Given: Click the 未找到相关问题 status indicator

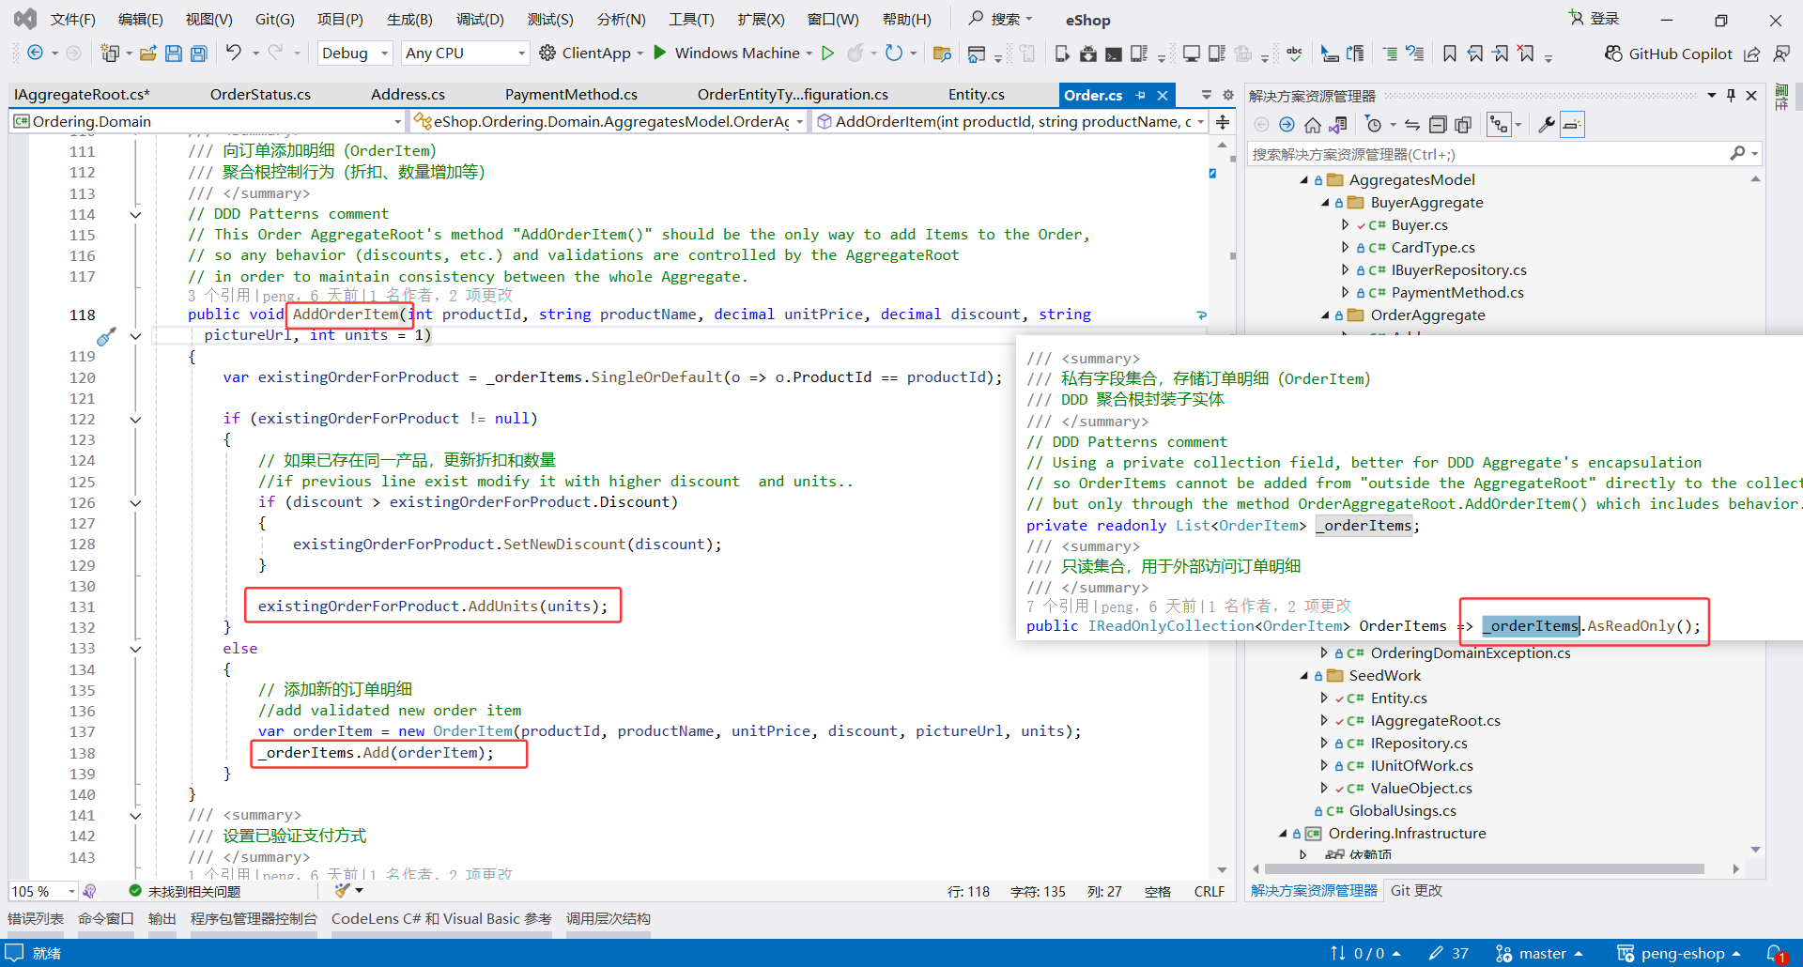Looking at the screenshot, I should click(184, 892).
